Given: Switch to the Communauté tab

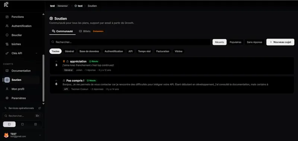Looking at the screenshot, I should [x=62, y=31].
